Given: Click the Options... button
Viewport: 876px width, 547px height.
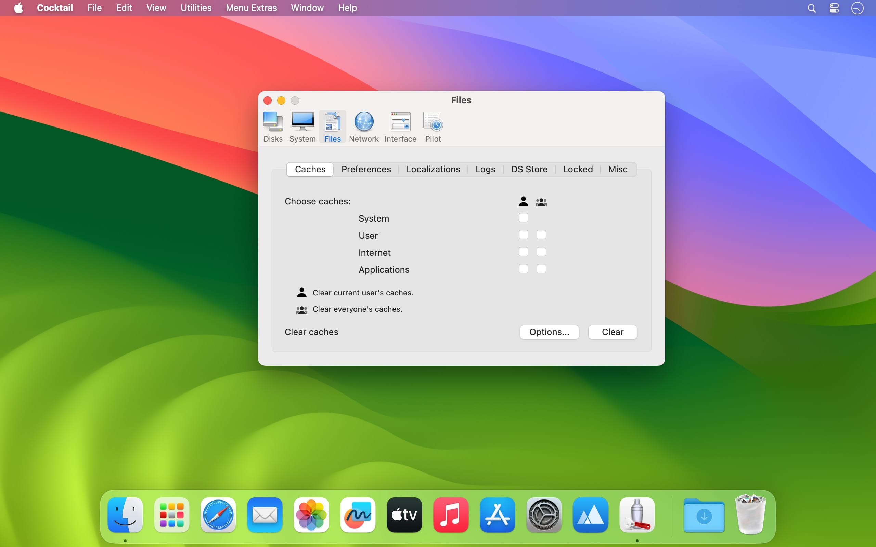Looking at the screenshot, I should 549,332.
